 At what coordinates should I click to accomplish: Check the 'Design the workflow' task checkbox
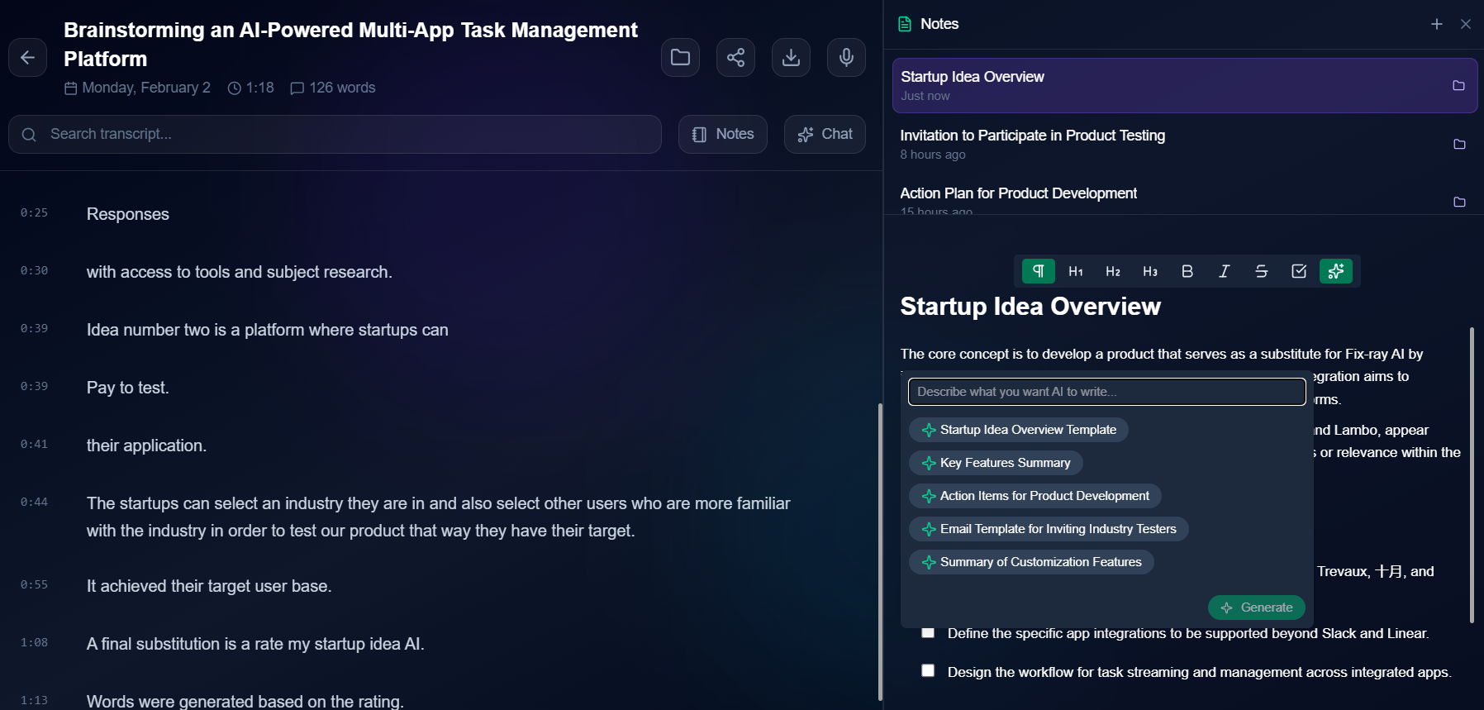(x=928, y=670)
